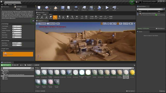
Task: Open the Help menu
Action: click(15, 5)
